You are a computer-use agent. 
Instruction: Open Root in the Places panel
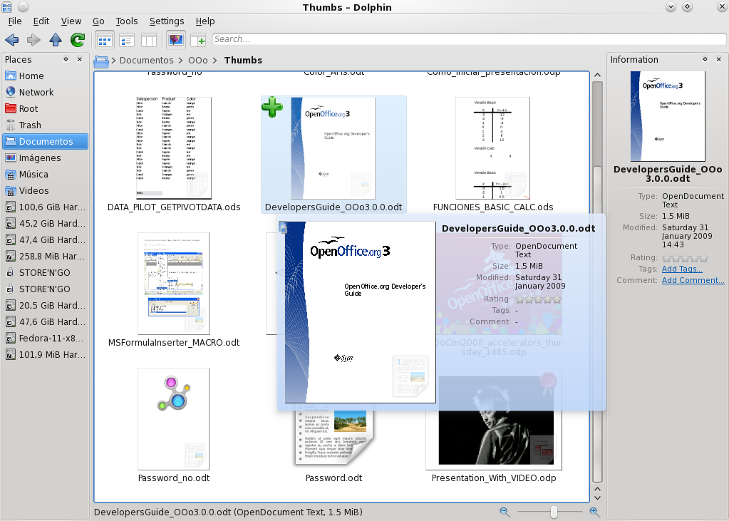pos(45,108)
